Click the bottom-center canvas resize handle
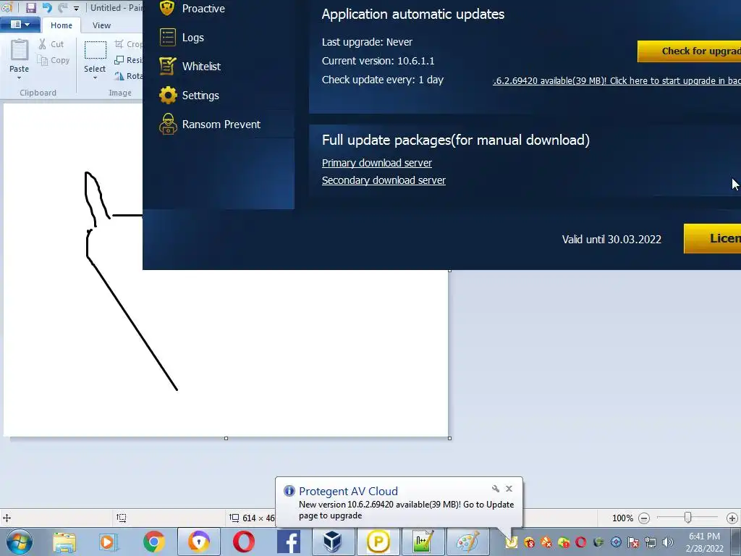 (x=226, y=438)
